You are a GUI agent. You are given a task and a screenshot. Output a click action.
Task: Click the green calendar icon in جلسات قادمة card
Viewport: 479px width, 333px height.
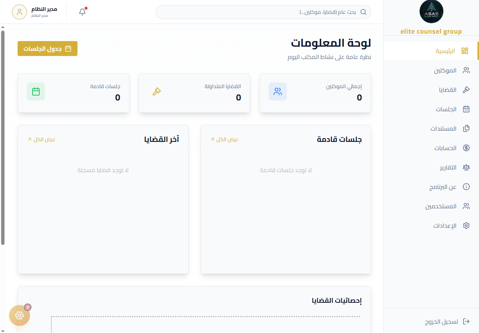click(36, 91)
